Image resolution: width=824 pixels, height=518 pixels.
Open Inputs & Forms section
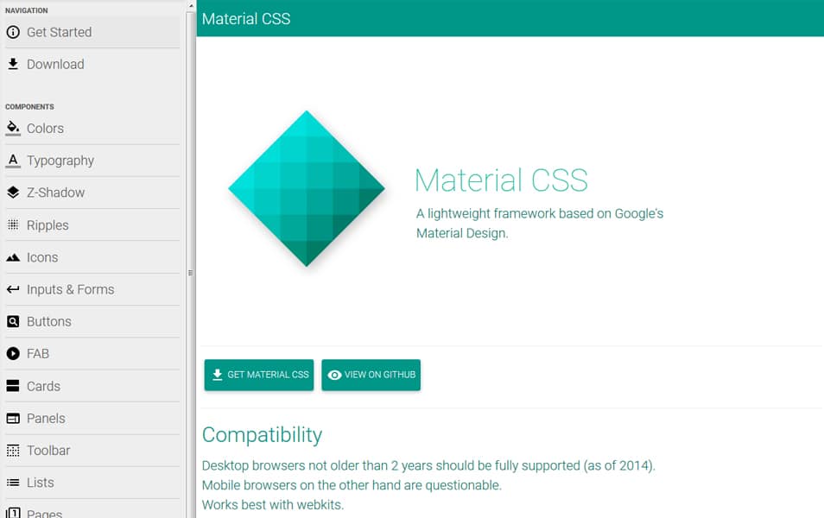click(92, 289)
